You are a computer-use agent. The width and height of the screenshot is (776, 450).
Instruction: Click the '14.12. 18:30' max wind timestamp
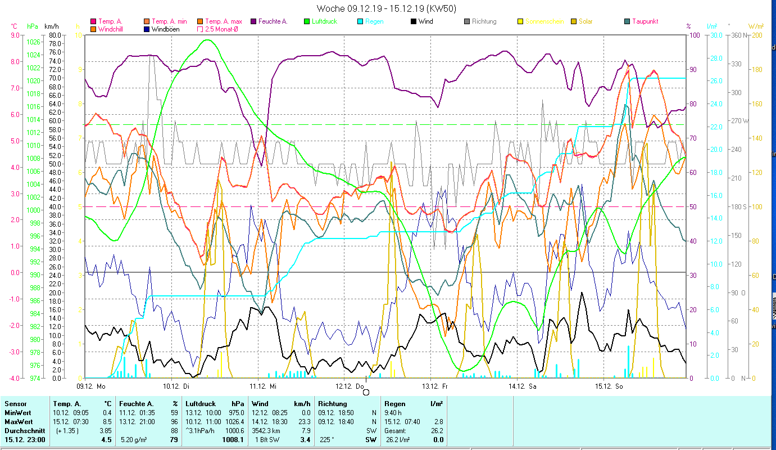(270, 422)
